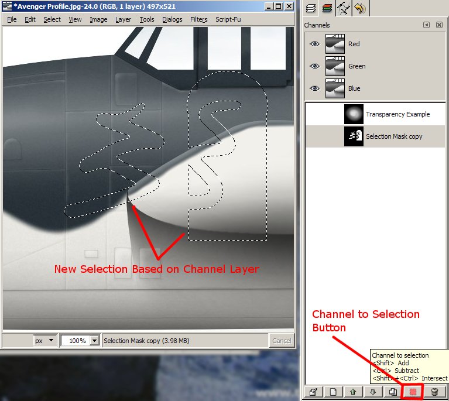Click the Blue channel label

click(354, 88)
